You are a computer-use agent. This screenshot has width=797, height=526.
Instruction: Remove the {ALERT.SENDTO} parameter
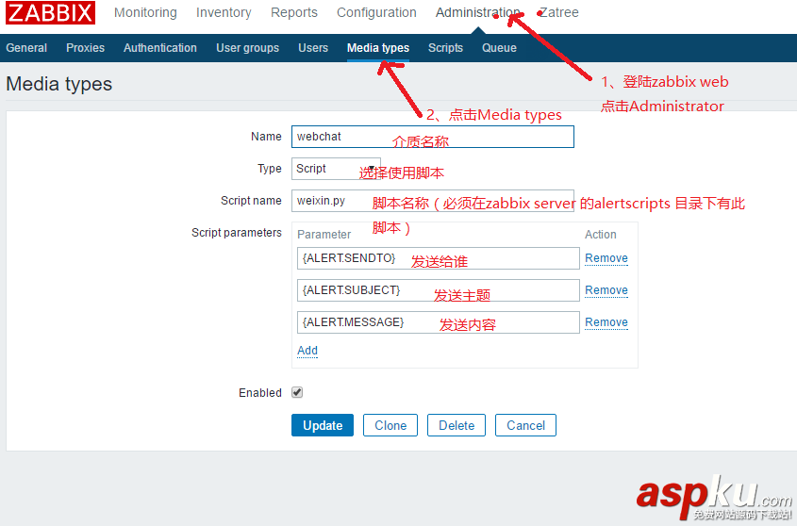click(606, 258)
